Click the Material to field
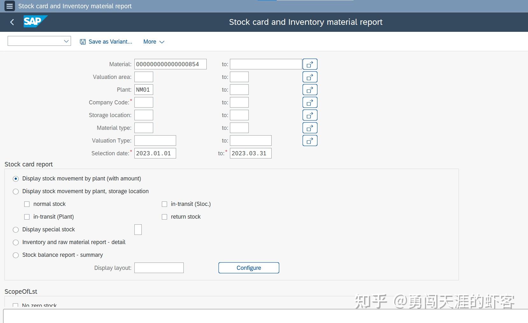Viewport: 528px width, 323px height. pyautogui.click(x=266, y=64)
